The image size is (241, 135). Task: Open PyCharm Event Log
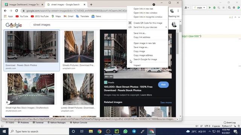point(230,123)
